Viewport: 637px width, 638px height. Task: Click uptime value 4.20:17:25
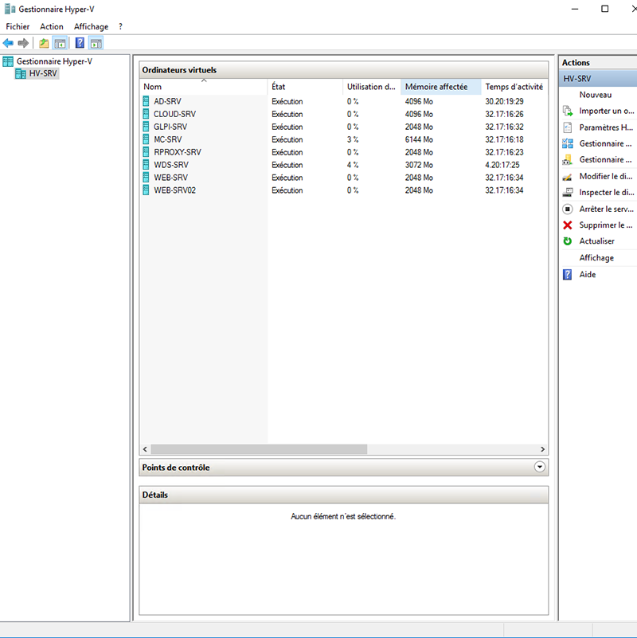point(502,165)
